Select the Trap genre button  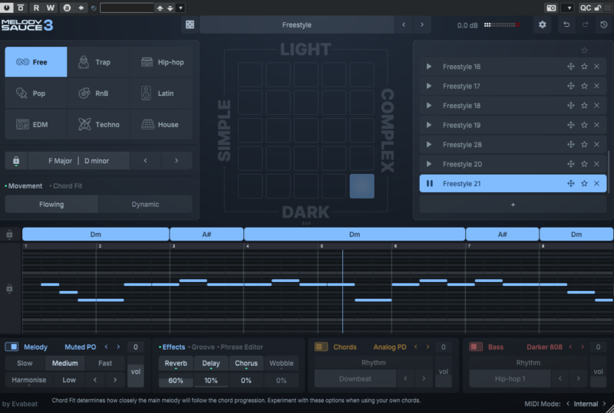click(x=98, y=62)
